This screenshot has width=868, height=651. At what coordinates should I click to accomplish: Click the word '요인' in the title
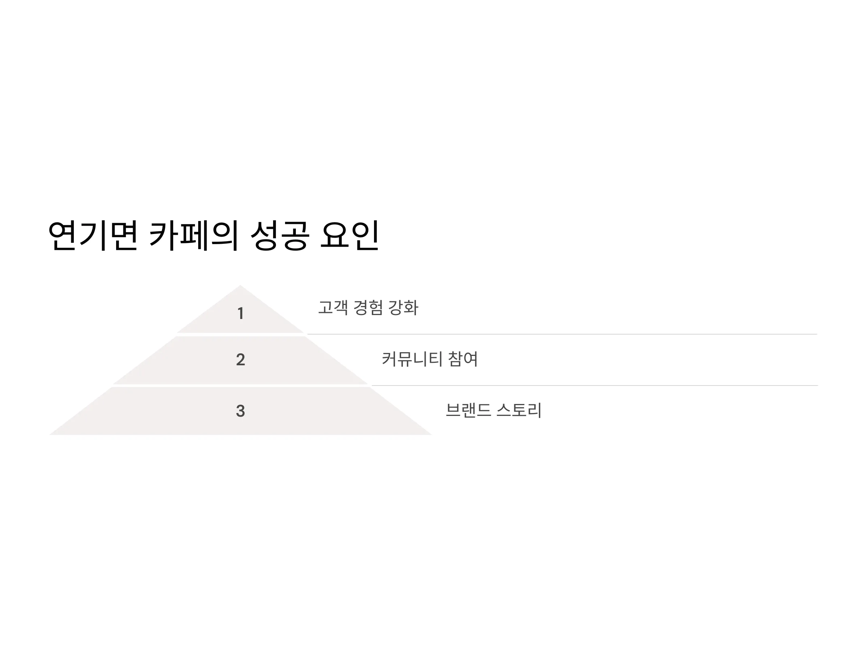[x=350, y=235]
